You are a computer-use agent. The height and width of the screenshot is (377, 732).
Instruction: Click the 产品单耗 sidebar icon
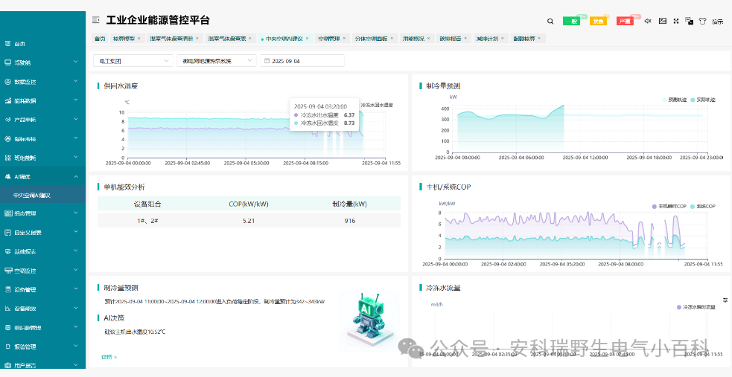(7, 120)
